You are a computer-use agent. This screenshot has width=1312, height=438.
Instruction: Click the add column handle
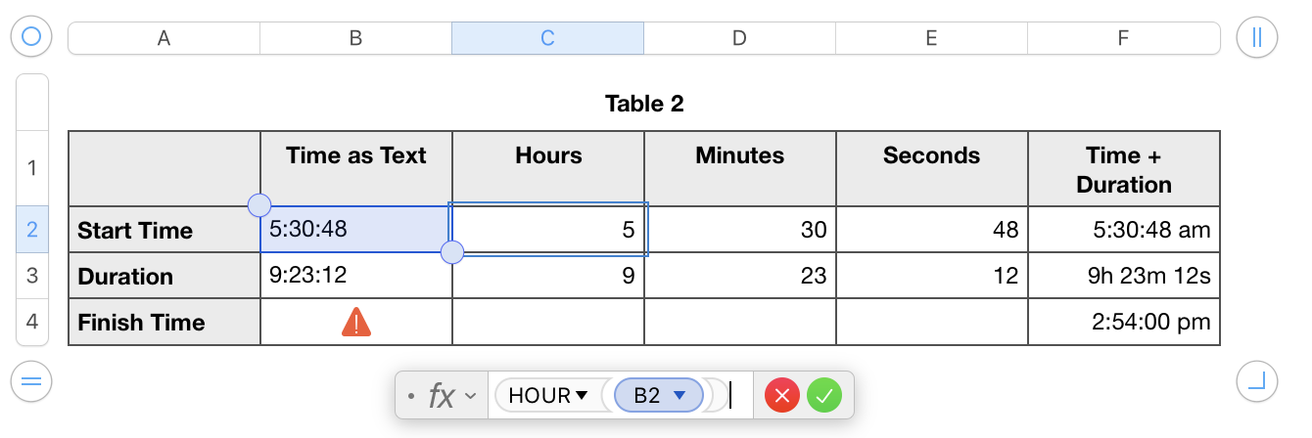pyautogui.click(x=1257, y=37)
